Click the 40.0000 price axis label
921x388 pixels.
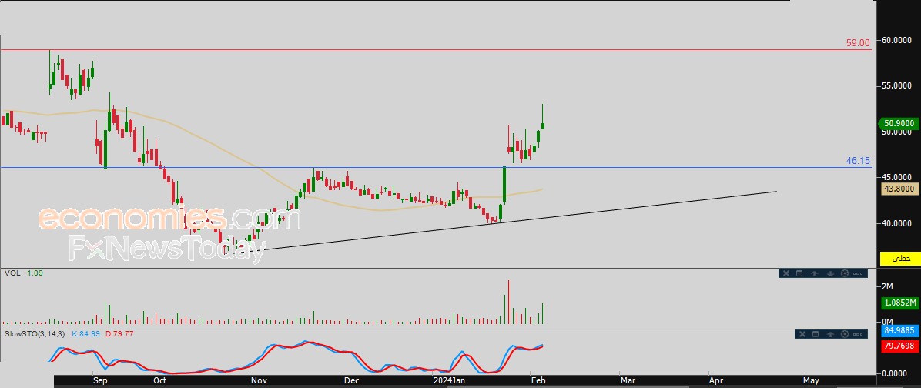[x=896, y=223]
